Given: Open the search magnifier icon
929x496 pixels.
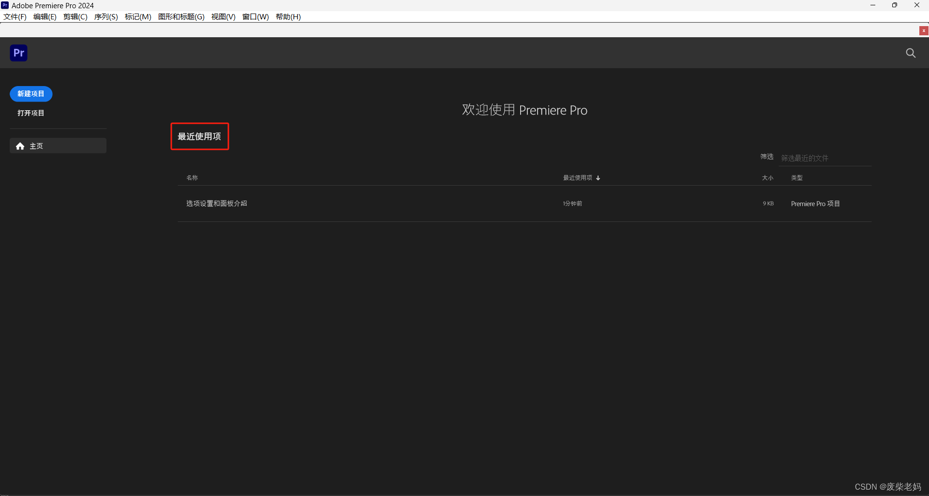Looking at the screenshot, I should (x=911, y=53).
